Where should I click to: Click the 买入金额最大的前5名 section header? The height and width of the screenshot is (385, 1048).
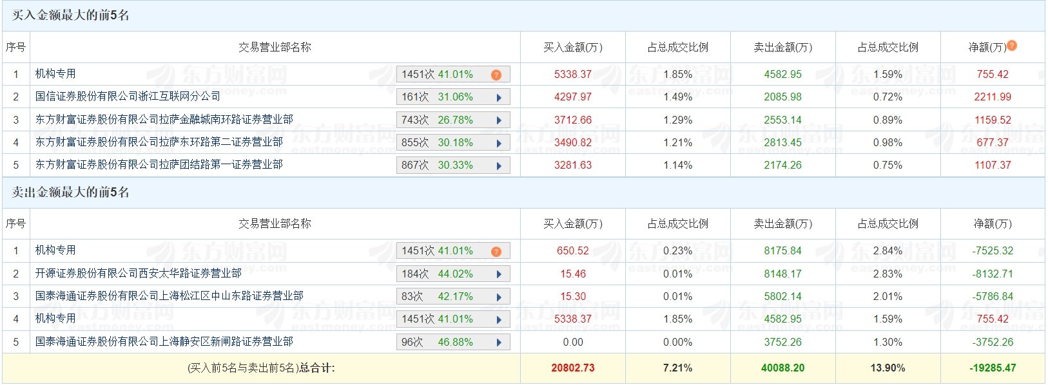tap(70, 15)
